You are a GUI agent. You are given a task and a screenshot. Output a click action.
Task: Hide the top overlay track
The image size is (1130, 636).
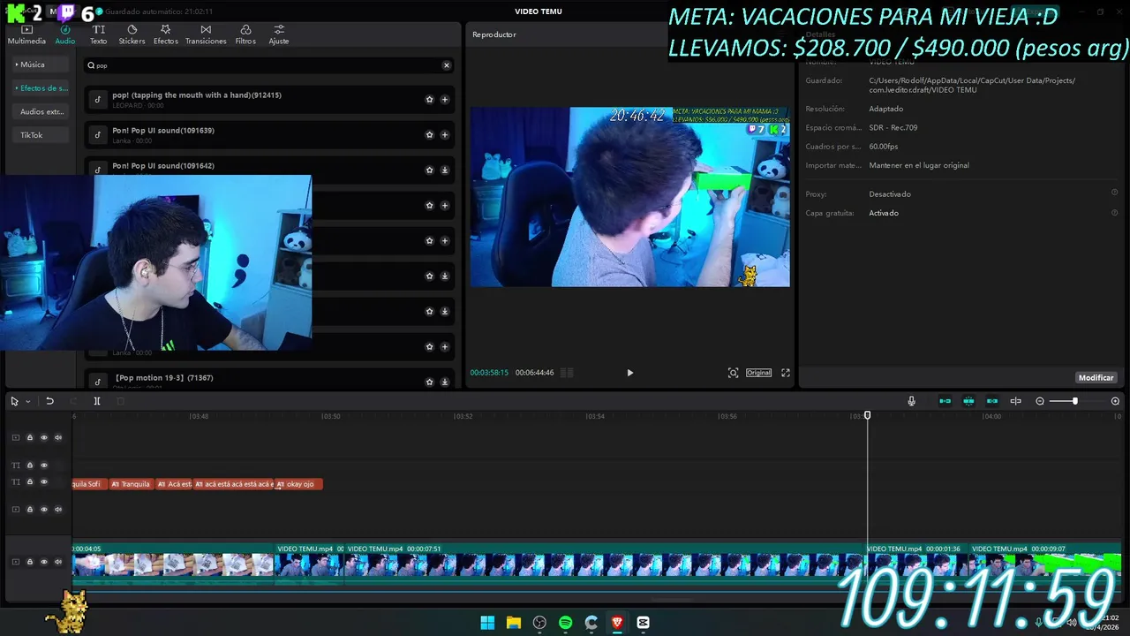coord(43,437)
